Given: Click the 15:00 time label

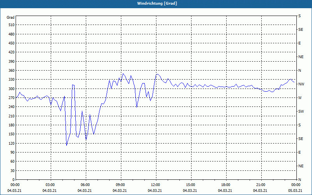Looking at the screenshot, I should point(191,185).
